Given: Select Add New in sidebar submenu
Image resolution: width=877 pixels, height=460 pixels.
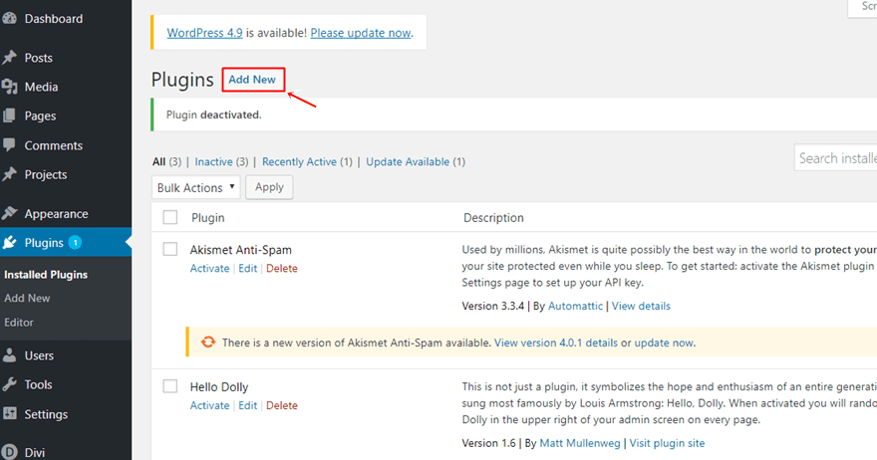Looking at the screenshot, I should click(28, 298).
